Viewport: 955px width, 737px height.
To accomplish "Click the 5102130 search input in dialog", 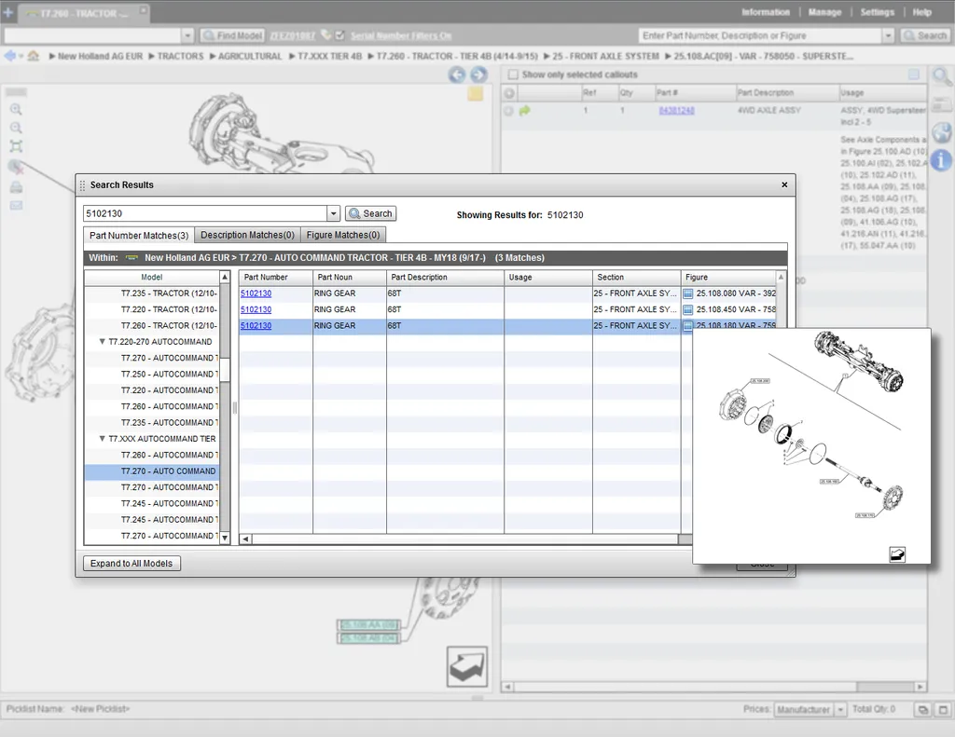I will [x=206, y=213].
